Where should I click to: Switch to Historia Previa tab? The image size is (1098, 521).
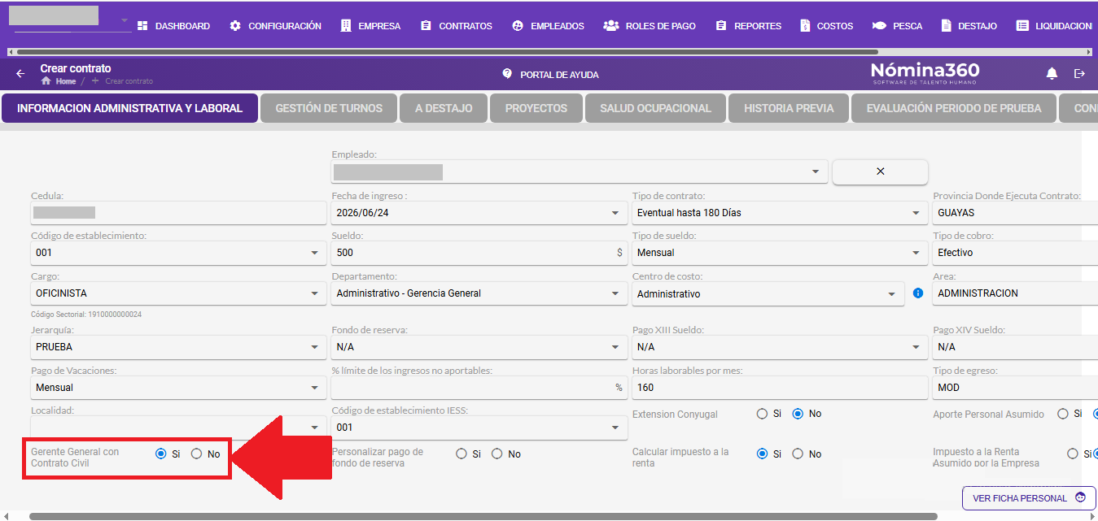point(789,108)
